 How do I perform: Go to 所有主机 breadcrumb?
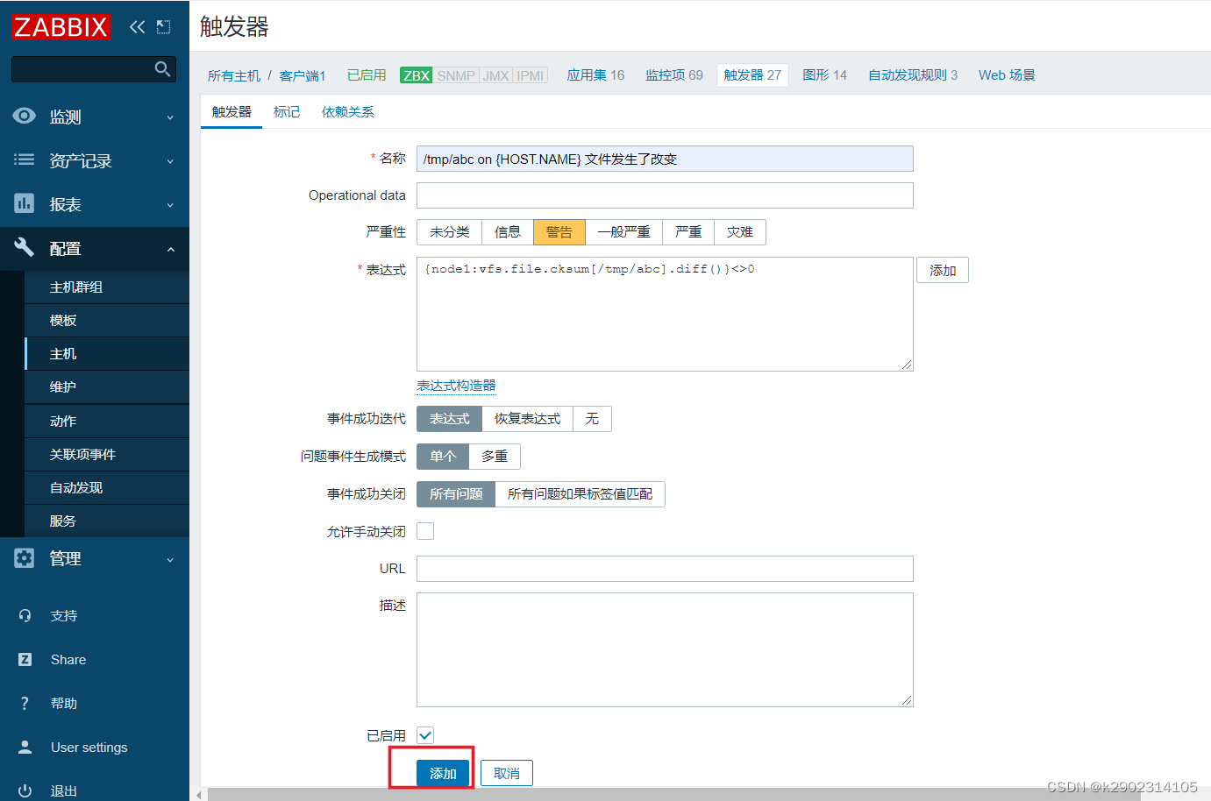[234, 76]
